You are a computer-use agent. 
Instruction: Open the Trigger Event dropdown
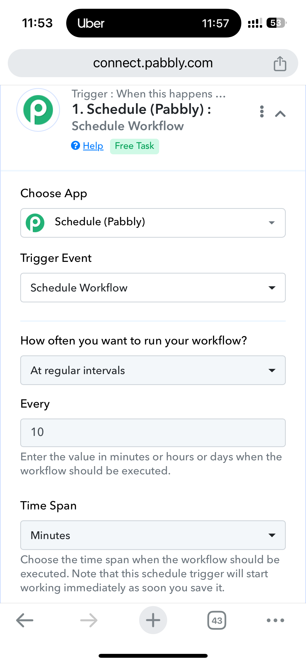[x=153, y=287]
